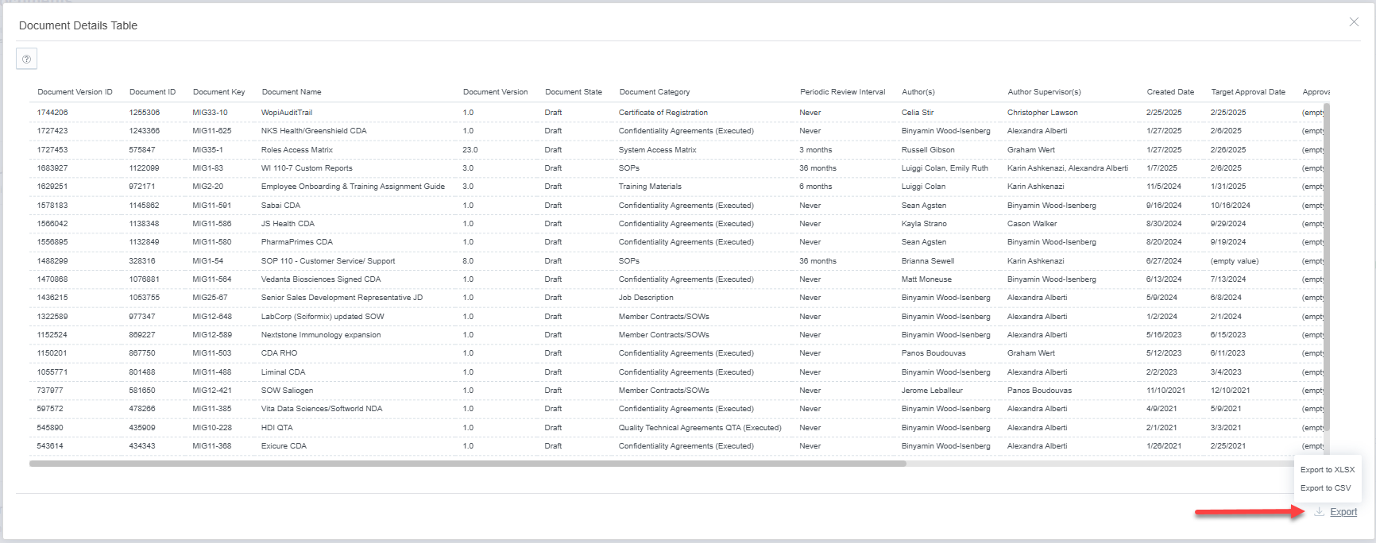The image size is (1376, 543).
Task: Click the horizontal scrollbar of the table
Action: pos(467,464)
